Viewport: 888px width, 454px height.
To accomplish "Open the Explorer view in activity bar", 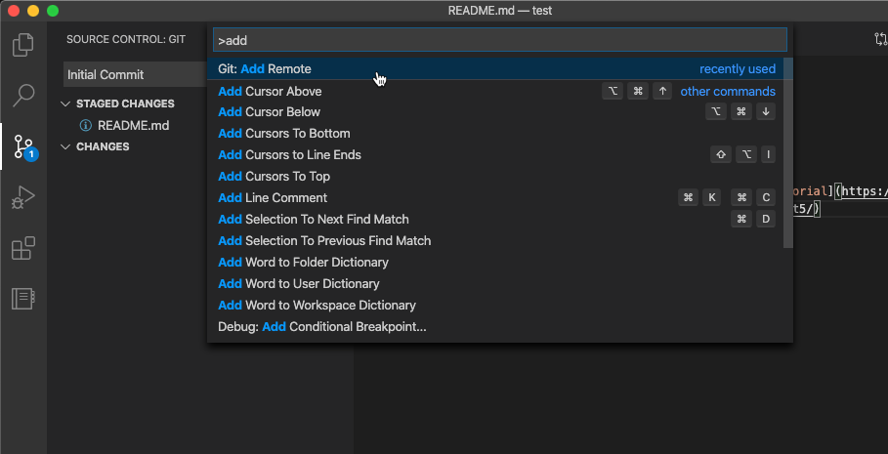I will [x=23, y=45].
